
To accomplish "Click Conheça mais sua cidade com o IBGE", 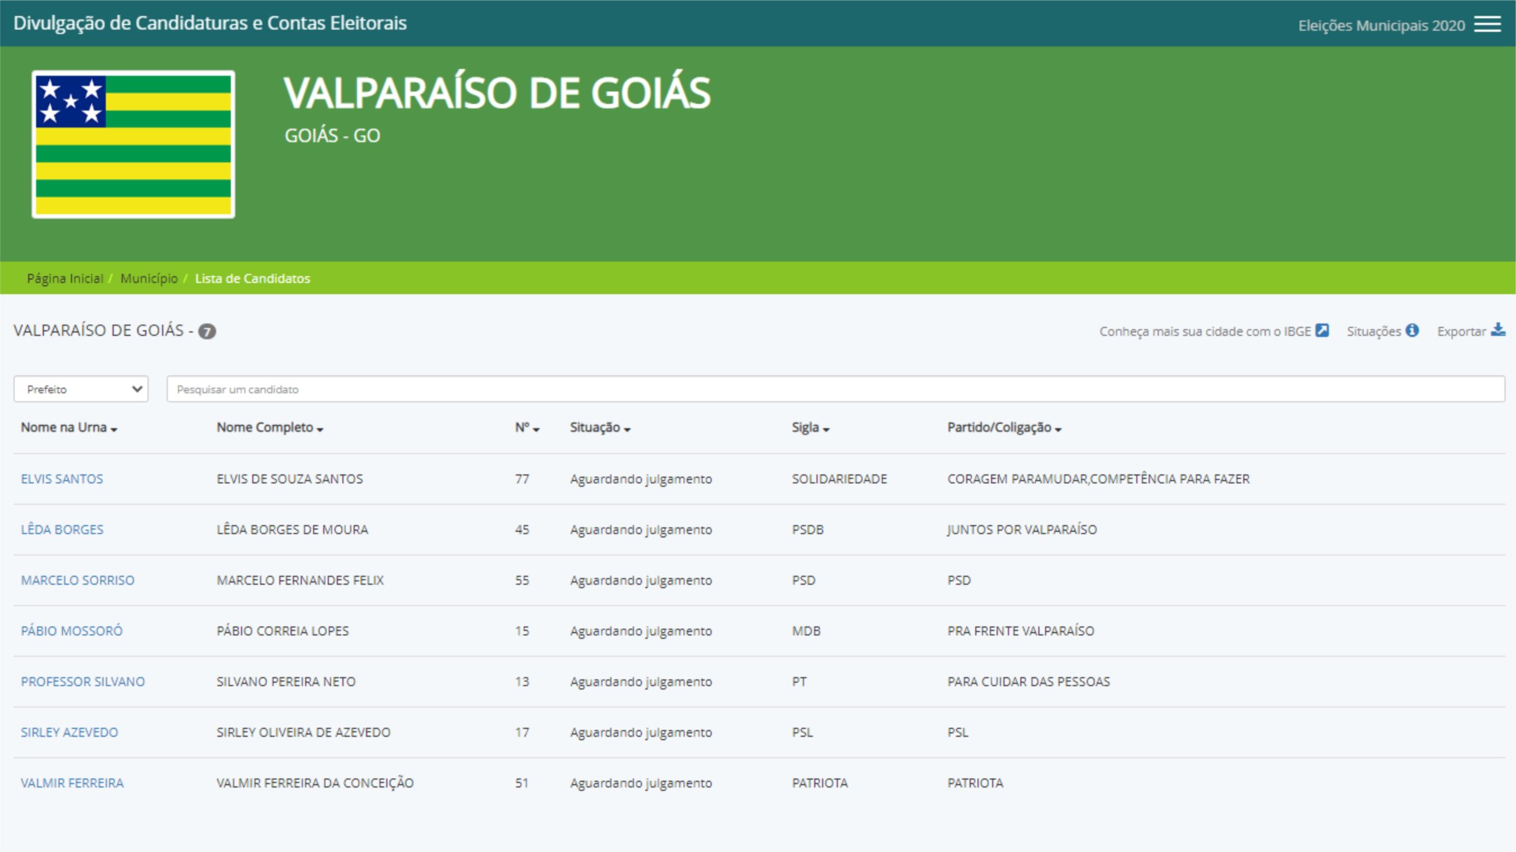I will (x=1205, y=331).
